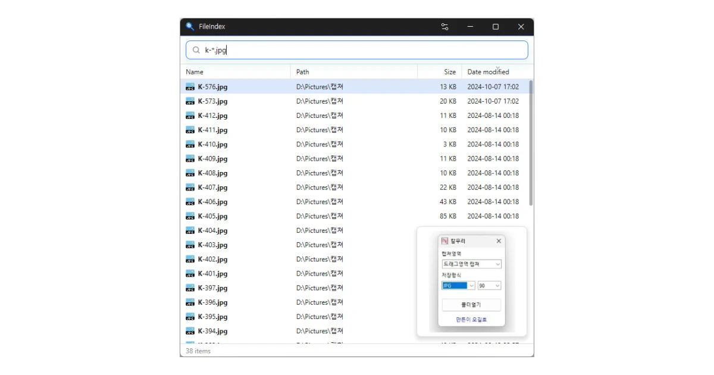Click the results list vertical scrollbar

coord(531,143)
